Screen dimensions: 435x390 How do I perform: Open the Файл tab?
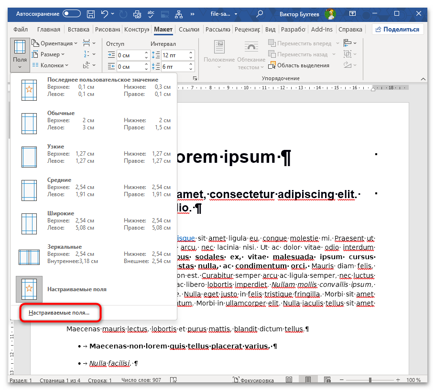click(21, 30)
